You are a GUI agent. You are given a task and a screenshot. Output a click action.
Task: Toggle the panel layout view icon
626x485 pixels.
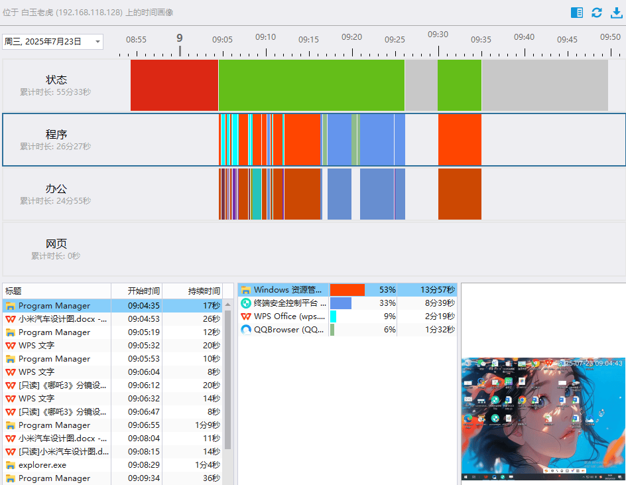click(576, 13)
